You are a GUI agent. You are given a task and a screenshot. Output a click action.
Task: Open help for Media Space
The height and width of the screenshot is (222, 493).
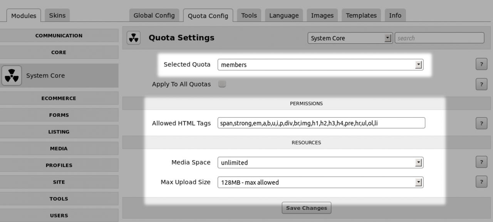481,162
